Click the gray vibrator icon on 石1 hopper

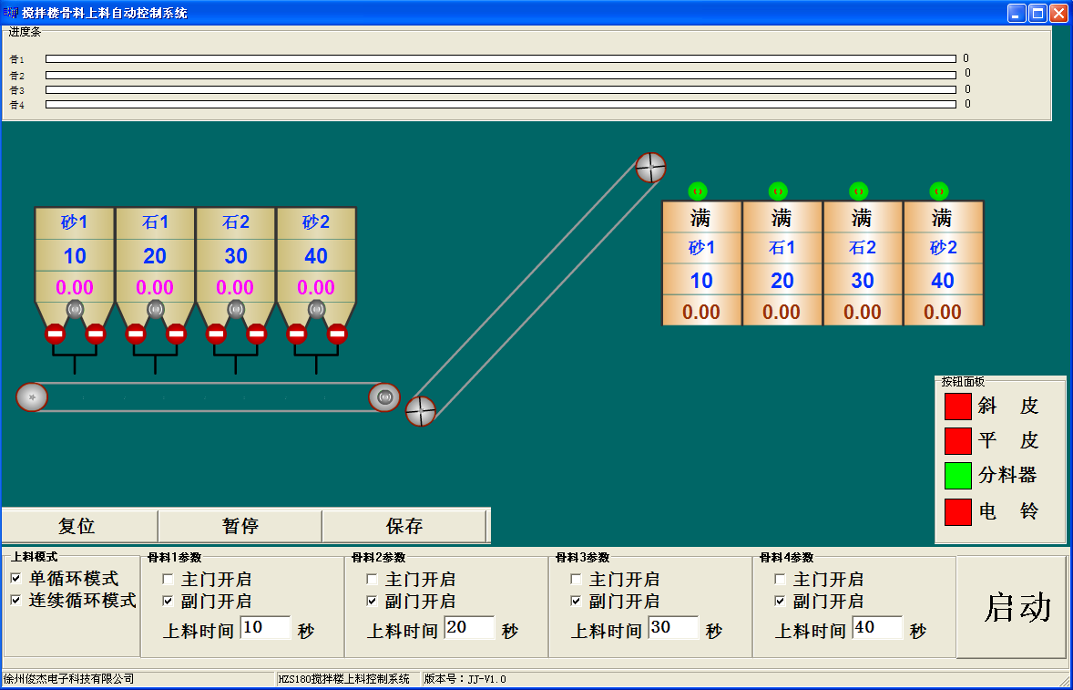[156, 309]
